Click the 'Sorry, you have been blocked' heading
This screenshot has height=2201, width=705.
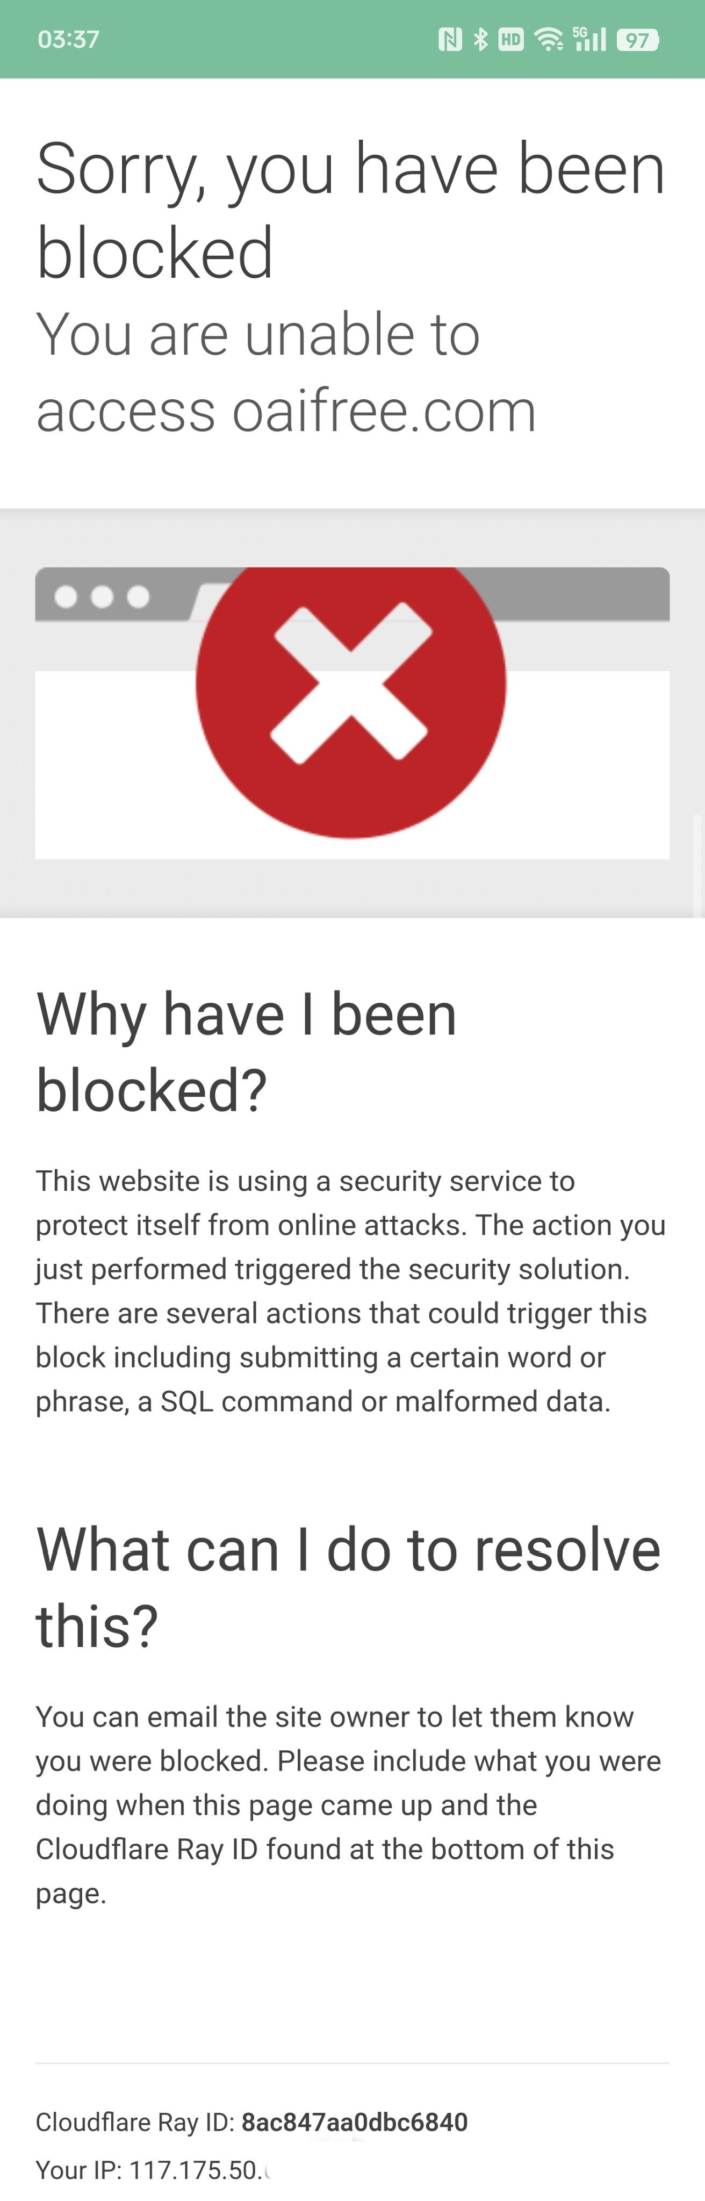click(x=350, y=210)
